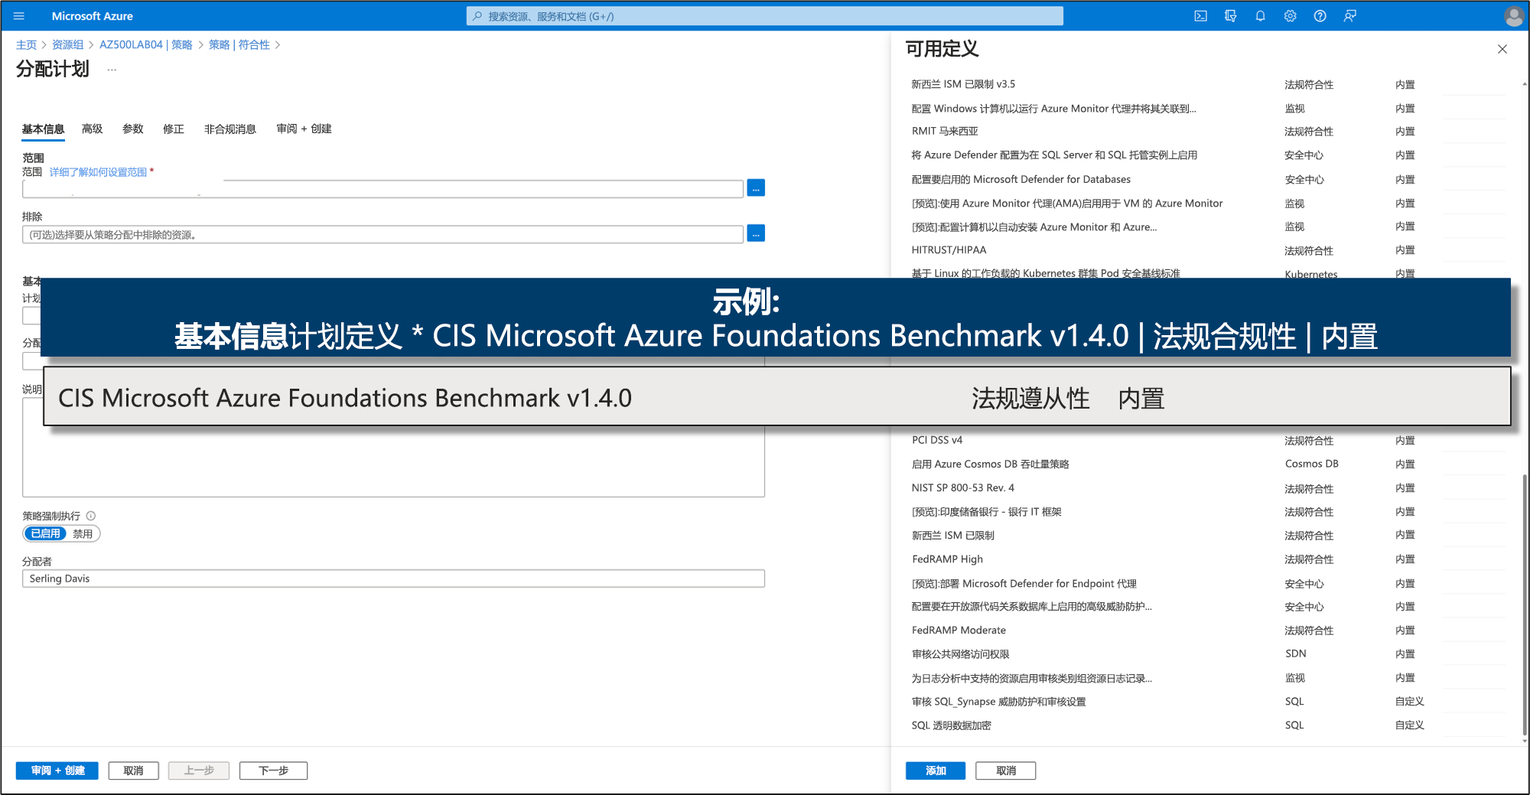The image size is (1530, 795).
Task: Switch to the 修正 tab
Action: [174, 129]
